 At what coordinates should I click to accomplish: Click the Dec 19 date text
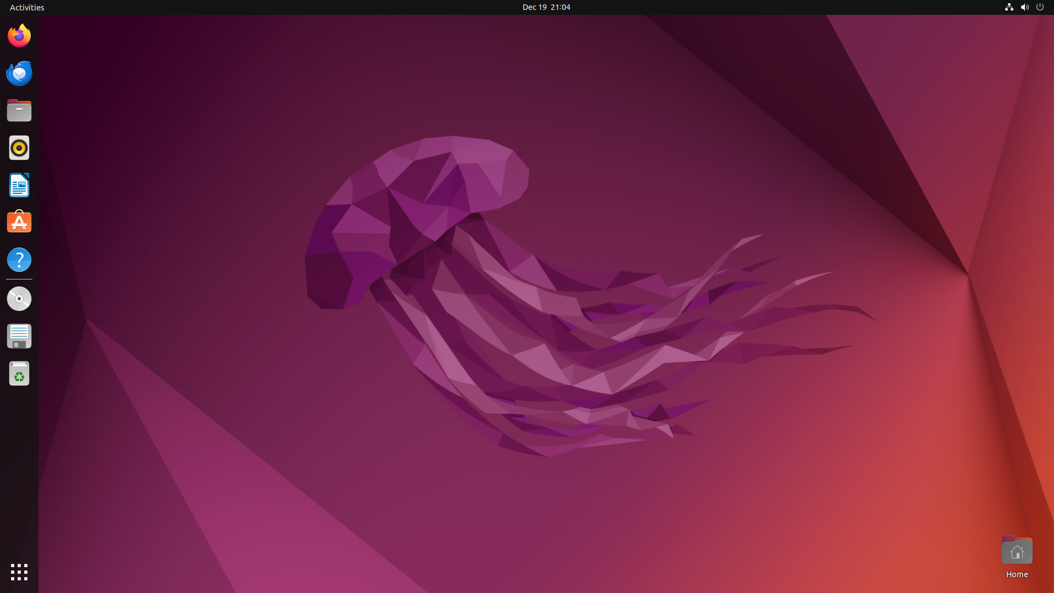pyautogui.click(x=534, y=7)
